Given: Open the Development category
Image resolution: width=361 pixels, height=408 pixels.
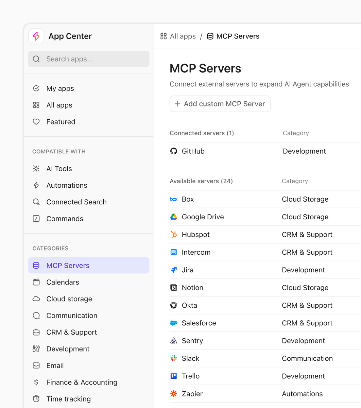Looking at the screenshot, I should pyautogui.click(x=89, y=349).
